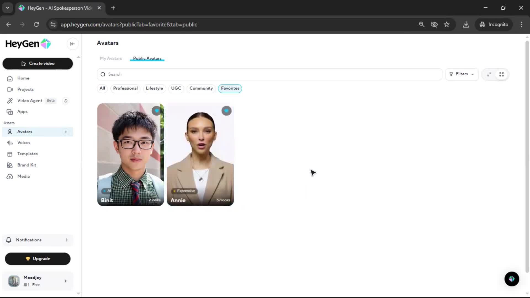Unfavorite the Binit avatar heart
This screenshot has width=530, height=298.
pos(157,111)
